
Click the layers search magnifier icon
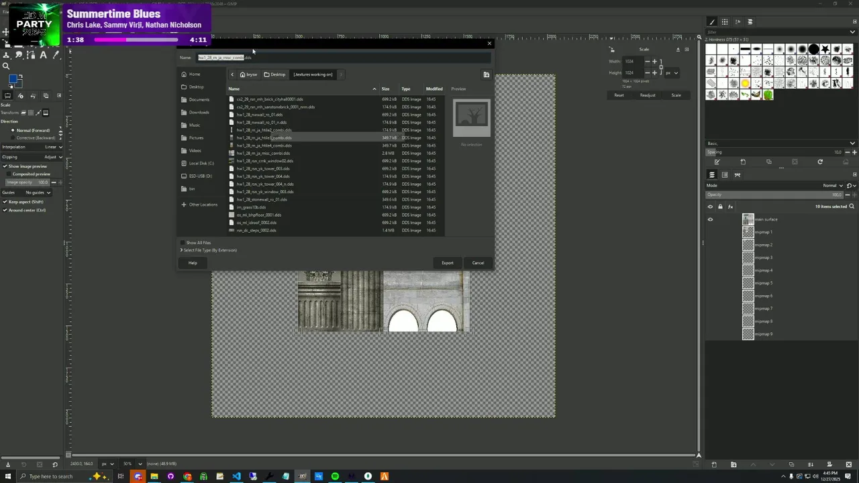[852, 207]
